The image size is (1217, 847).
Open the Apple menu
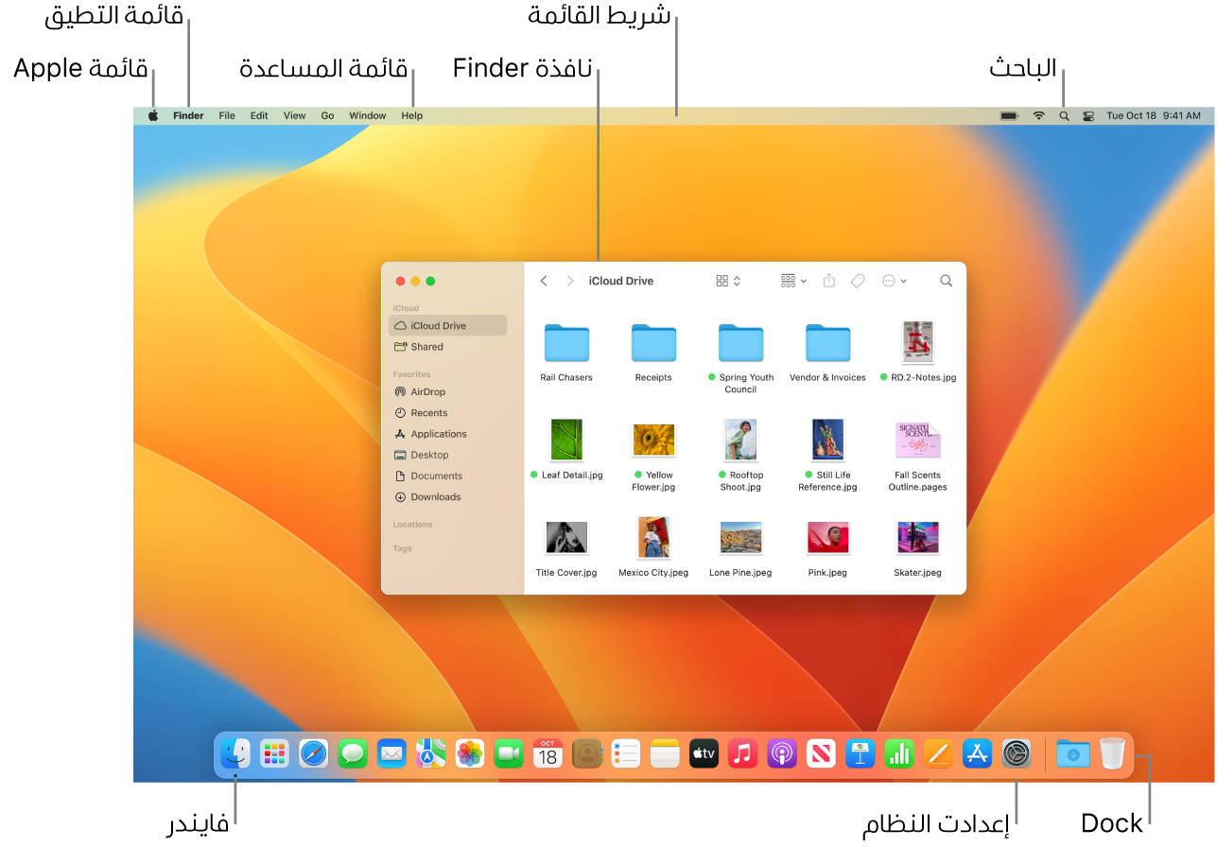[153, 115]
